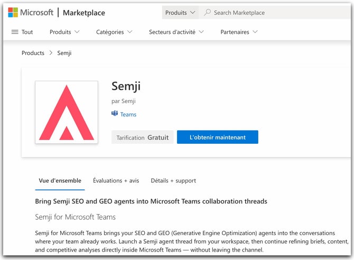Screen dimensions: 354x260
Task: Click the Semji product title
Action: click(126, 86)
